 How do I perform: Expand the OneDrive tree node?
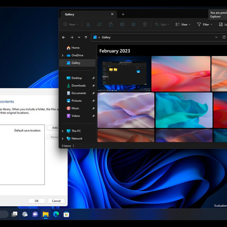pos(62,55)
